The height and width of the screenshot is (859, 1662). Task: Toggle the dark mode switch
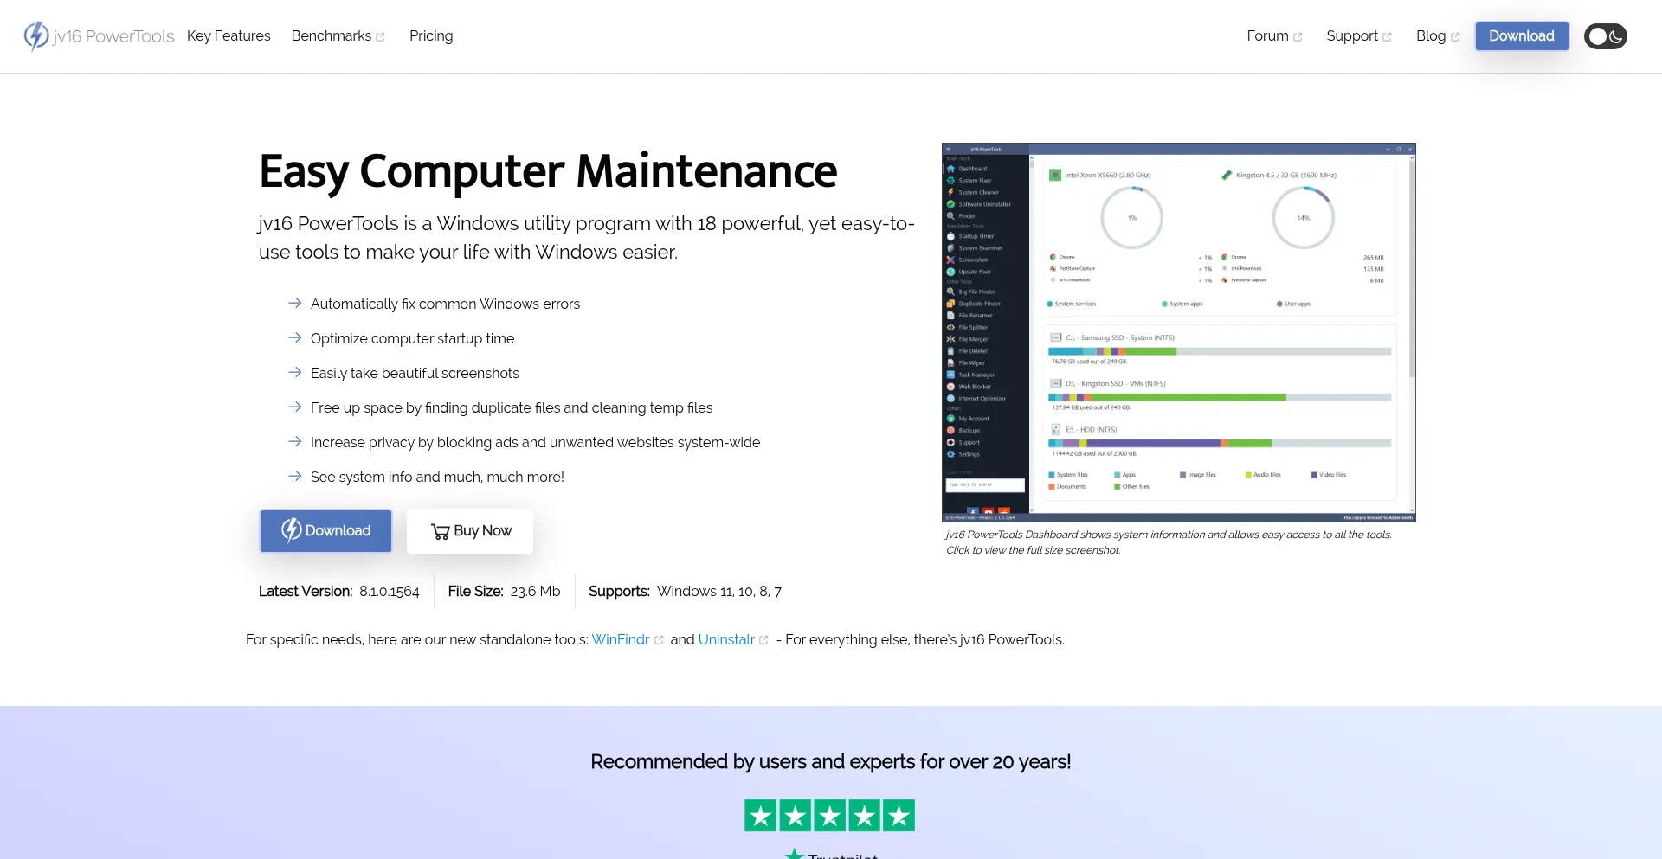(x=1605, y=36)
